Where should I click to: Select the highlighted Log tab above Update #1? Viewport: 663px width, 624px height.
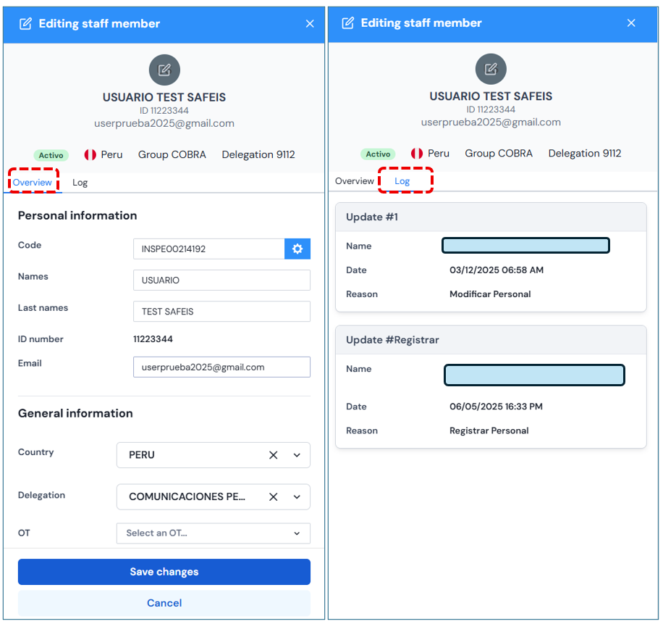tap(402, 181)
